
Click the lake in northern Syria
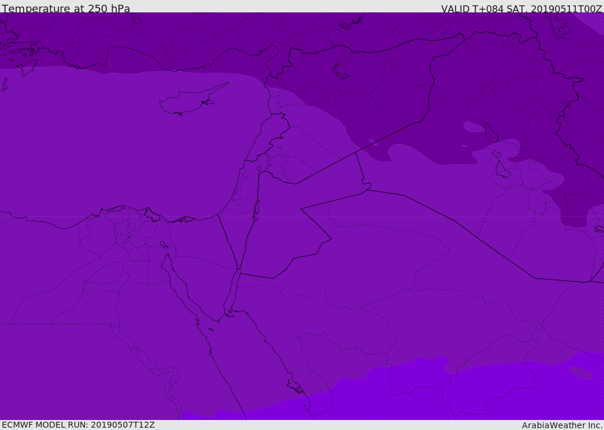pos(341,71)
